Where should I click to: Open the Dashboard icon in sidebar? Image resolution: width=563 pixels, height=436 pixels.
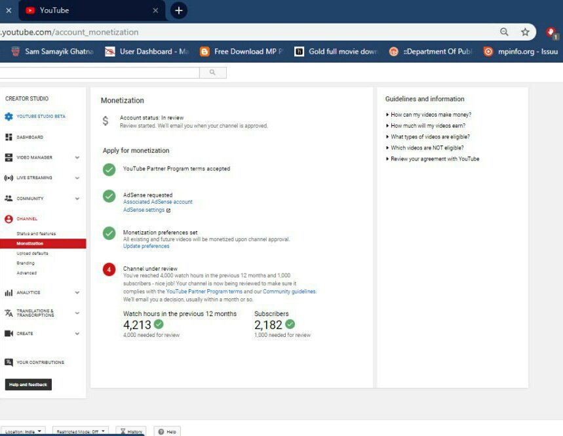[9, 137]
